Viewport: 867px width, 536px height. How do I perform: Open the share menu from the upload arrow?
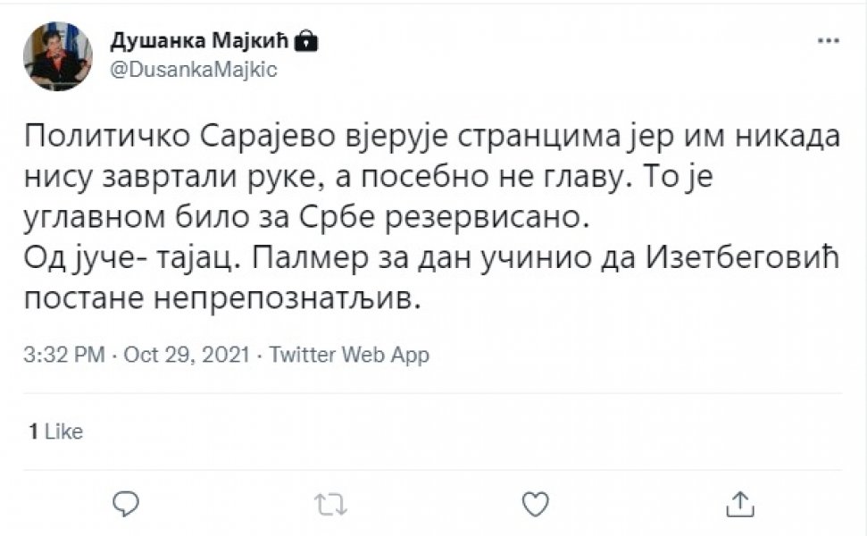(x=742, y=503)
